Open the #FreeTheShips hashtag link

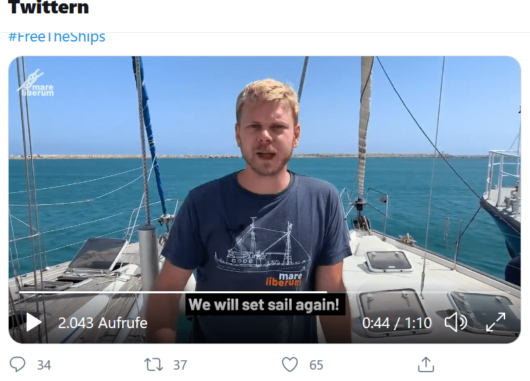pyautogui.click(x=57, y=37)
